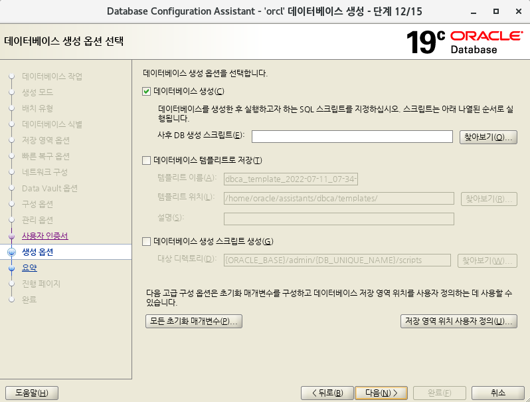Image resolution: width=530 pixels, height=402 pixels.
Task: Minimize the Database Configuration Assistant window
Action: point(474,12)
